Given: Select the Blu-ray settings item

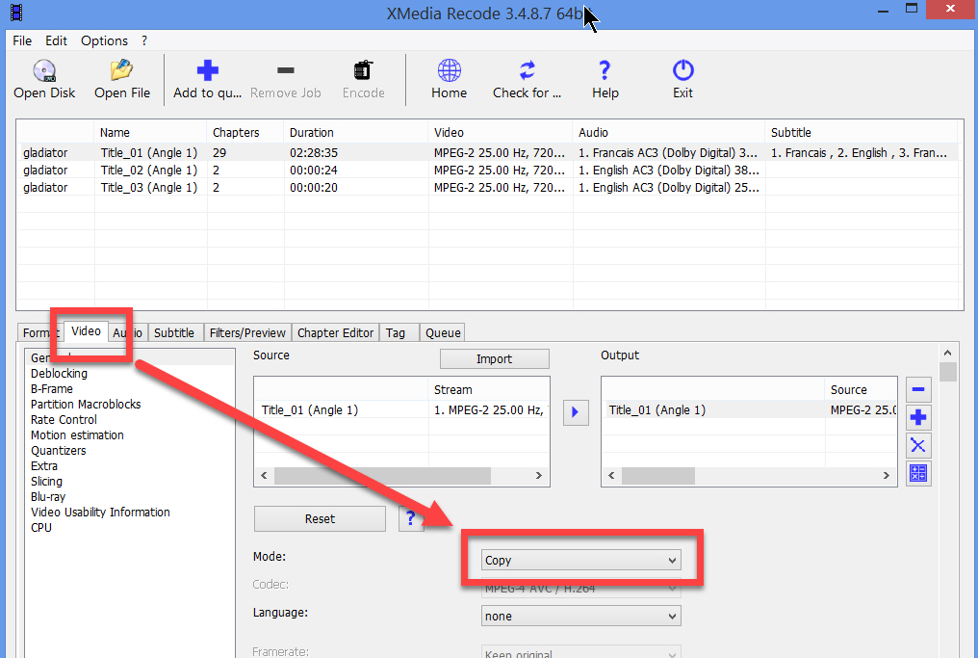Looking at the screenshot, I should tap(48, 497).
